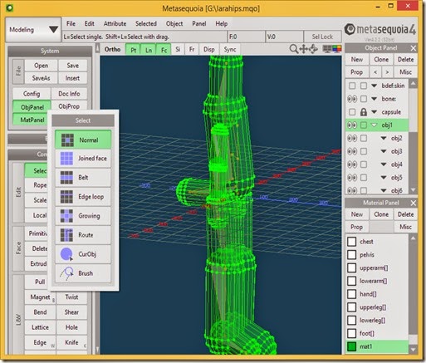Collapse the bone object tree arrow
426x363 pixels.
(x=374, y=99)
